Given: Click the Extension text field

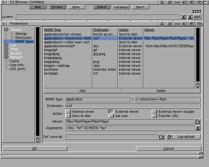Looking at the screenshot, I should point(133,106).
